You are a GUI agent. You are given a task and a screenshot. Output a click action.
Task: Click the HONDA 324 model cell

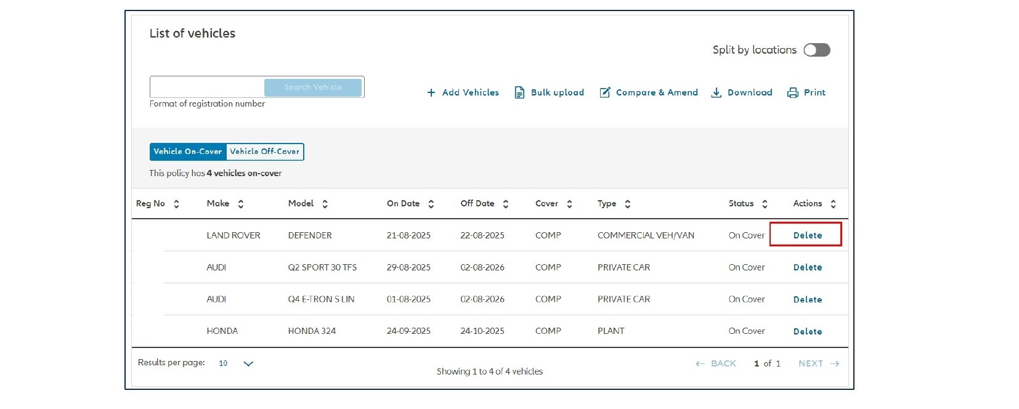(312, 331)
